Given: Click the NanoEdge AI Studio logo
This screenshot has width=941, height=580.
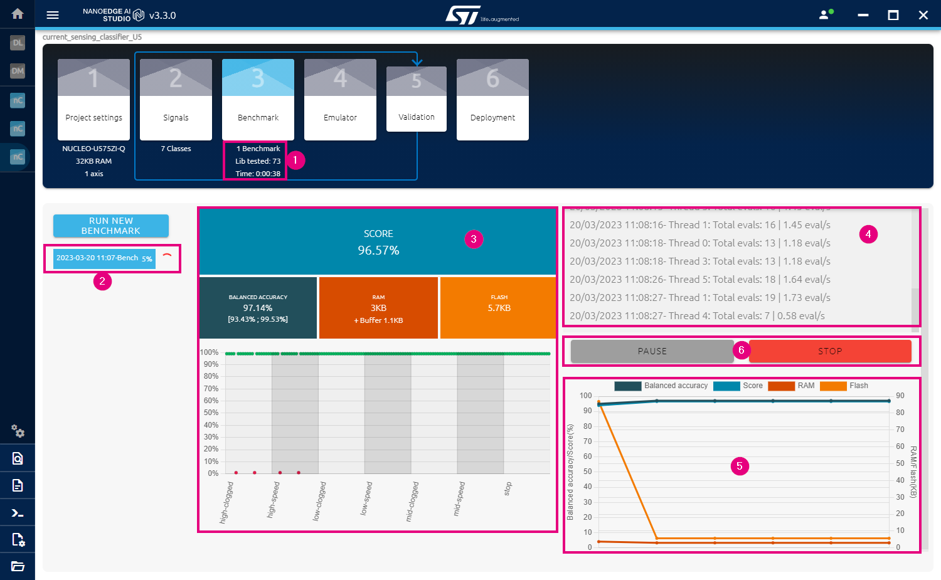Looking at the screenshot, I should (114, 15).
